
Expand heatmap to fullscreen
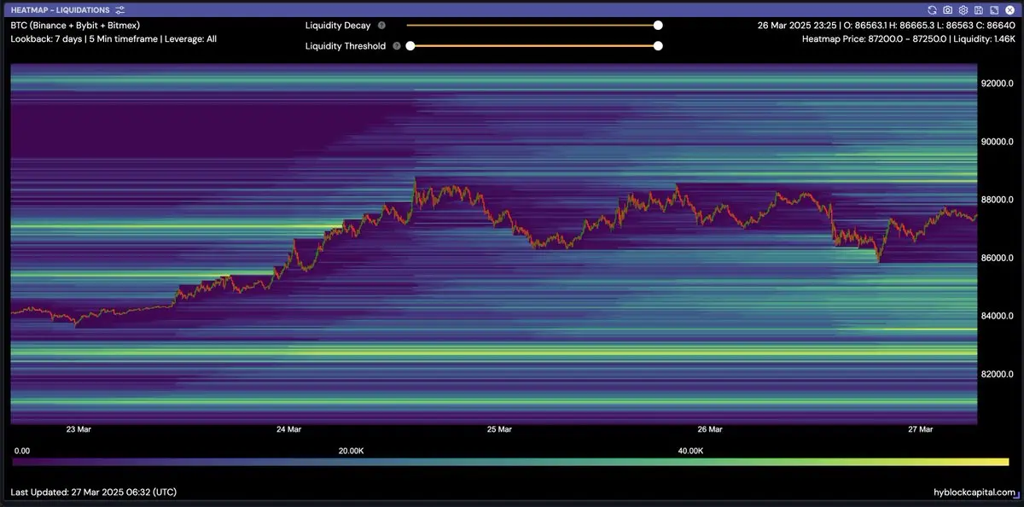pyautogui.click(x=993, y=10)
